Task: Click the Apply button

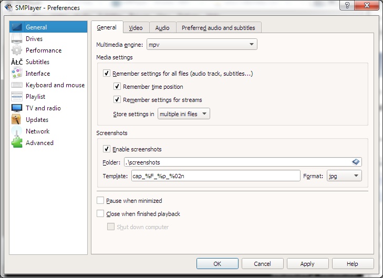Action: [x=307, y=264]
